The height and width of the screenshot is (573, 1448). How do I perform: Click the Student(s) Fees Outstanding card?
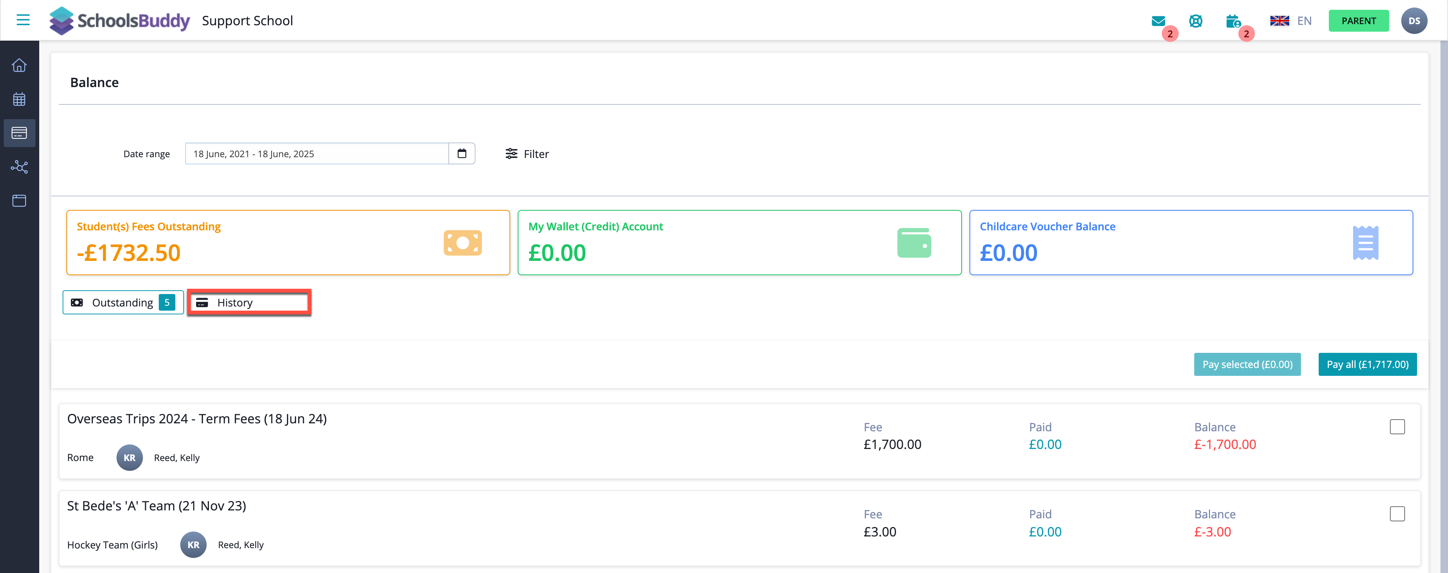point(288,243)
